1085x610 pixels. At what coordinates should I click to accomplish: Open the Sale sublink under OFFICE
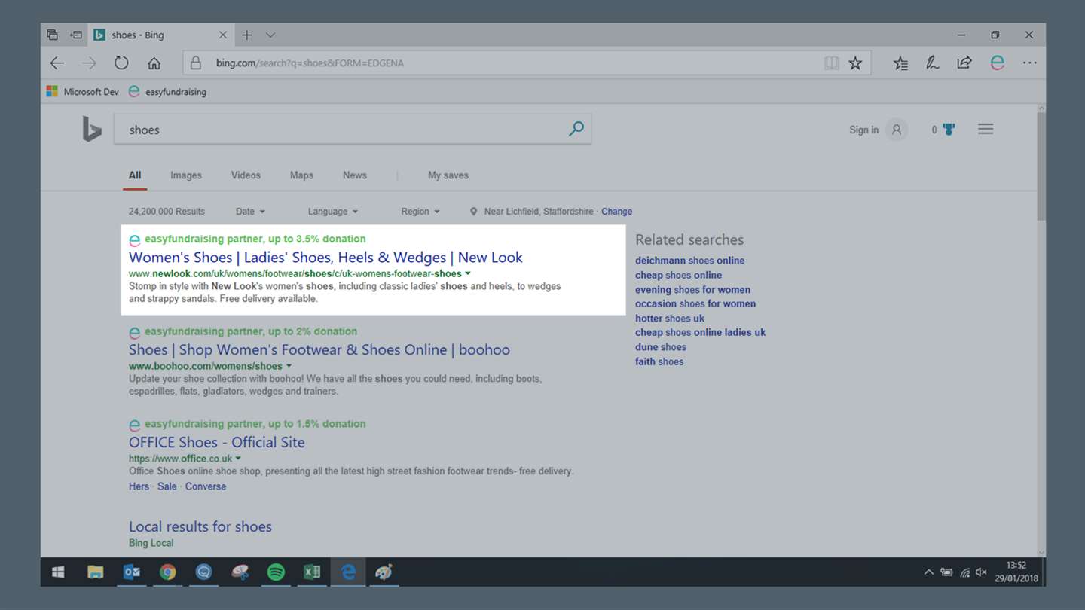(x=167, y=486)
